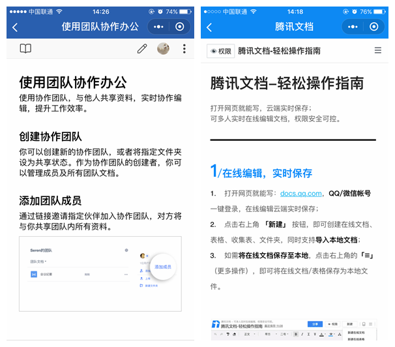Open mini-program menu on the 腾讯文档 screen
Image resolution: width=395 pixels, height=347 pixels.
353,27
